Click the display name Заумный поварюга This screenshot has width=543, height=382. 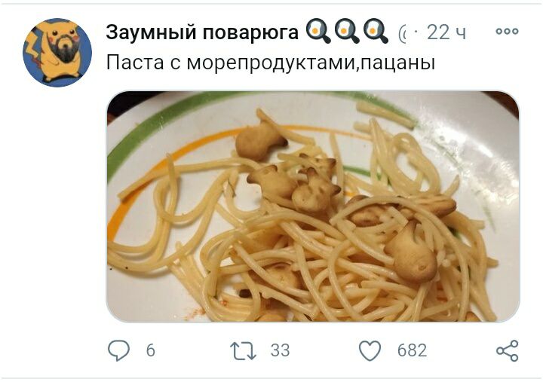click(202, 32)
